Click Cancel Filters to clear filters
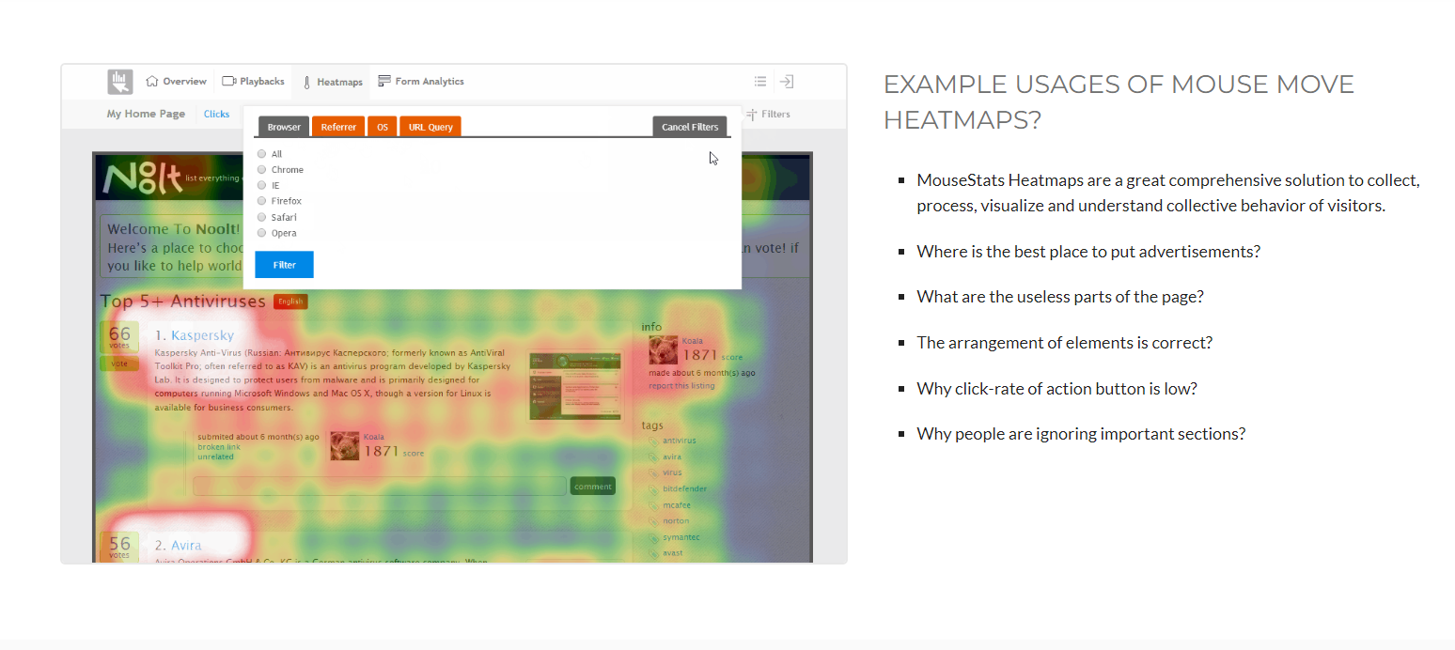Image resolution: width=1455 pixels, height=650 pixels. tap(689, 126)
